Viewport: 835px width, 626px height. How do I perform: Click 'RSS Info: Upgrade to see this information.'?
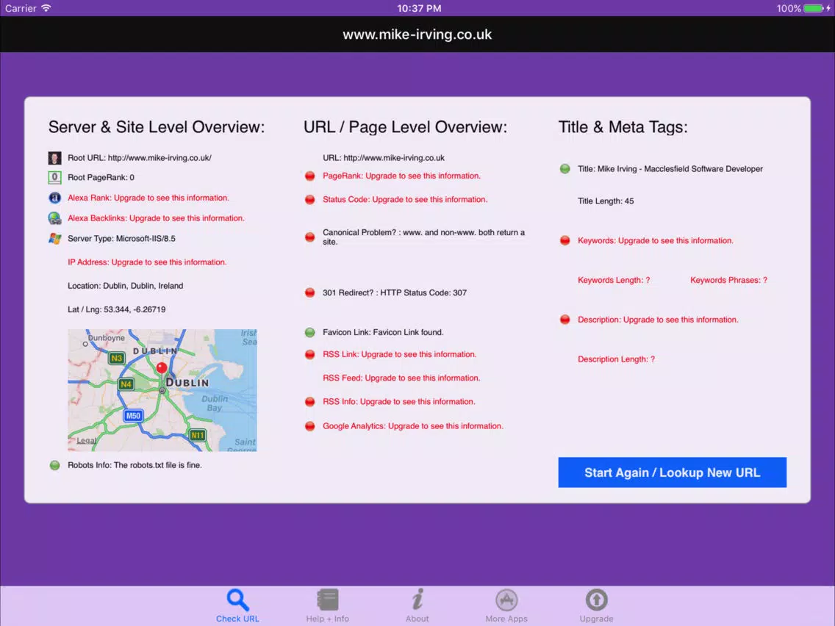(399, 401)
